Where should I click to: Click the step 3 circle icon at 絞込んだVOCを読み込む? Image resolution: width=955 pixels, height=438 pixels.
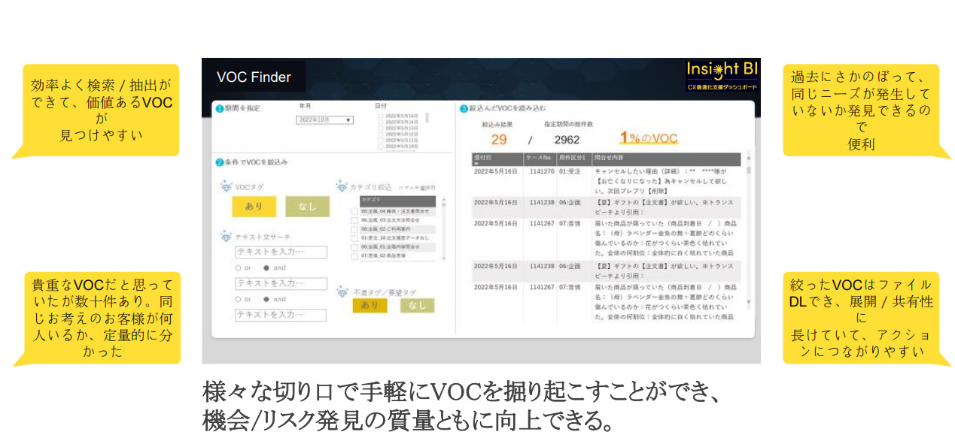pyautogui.click(x=464, y=108)
